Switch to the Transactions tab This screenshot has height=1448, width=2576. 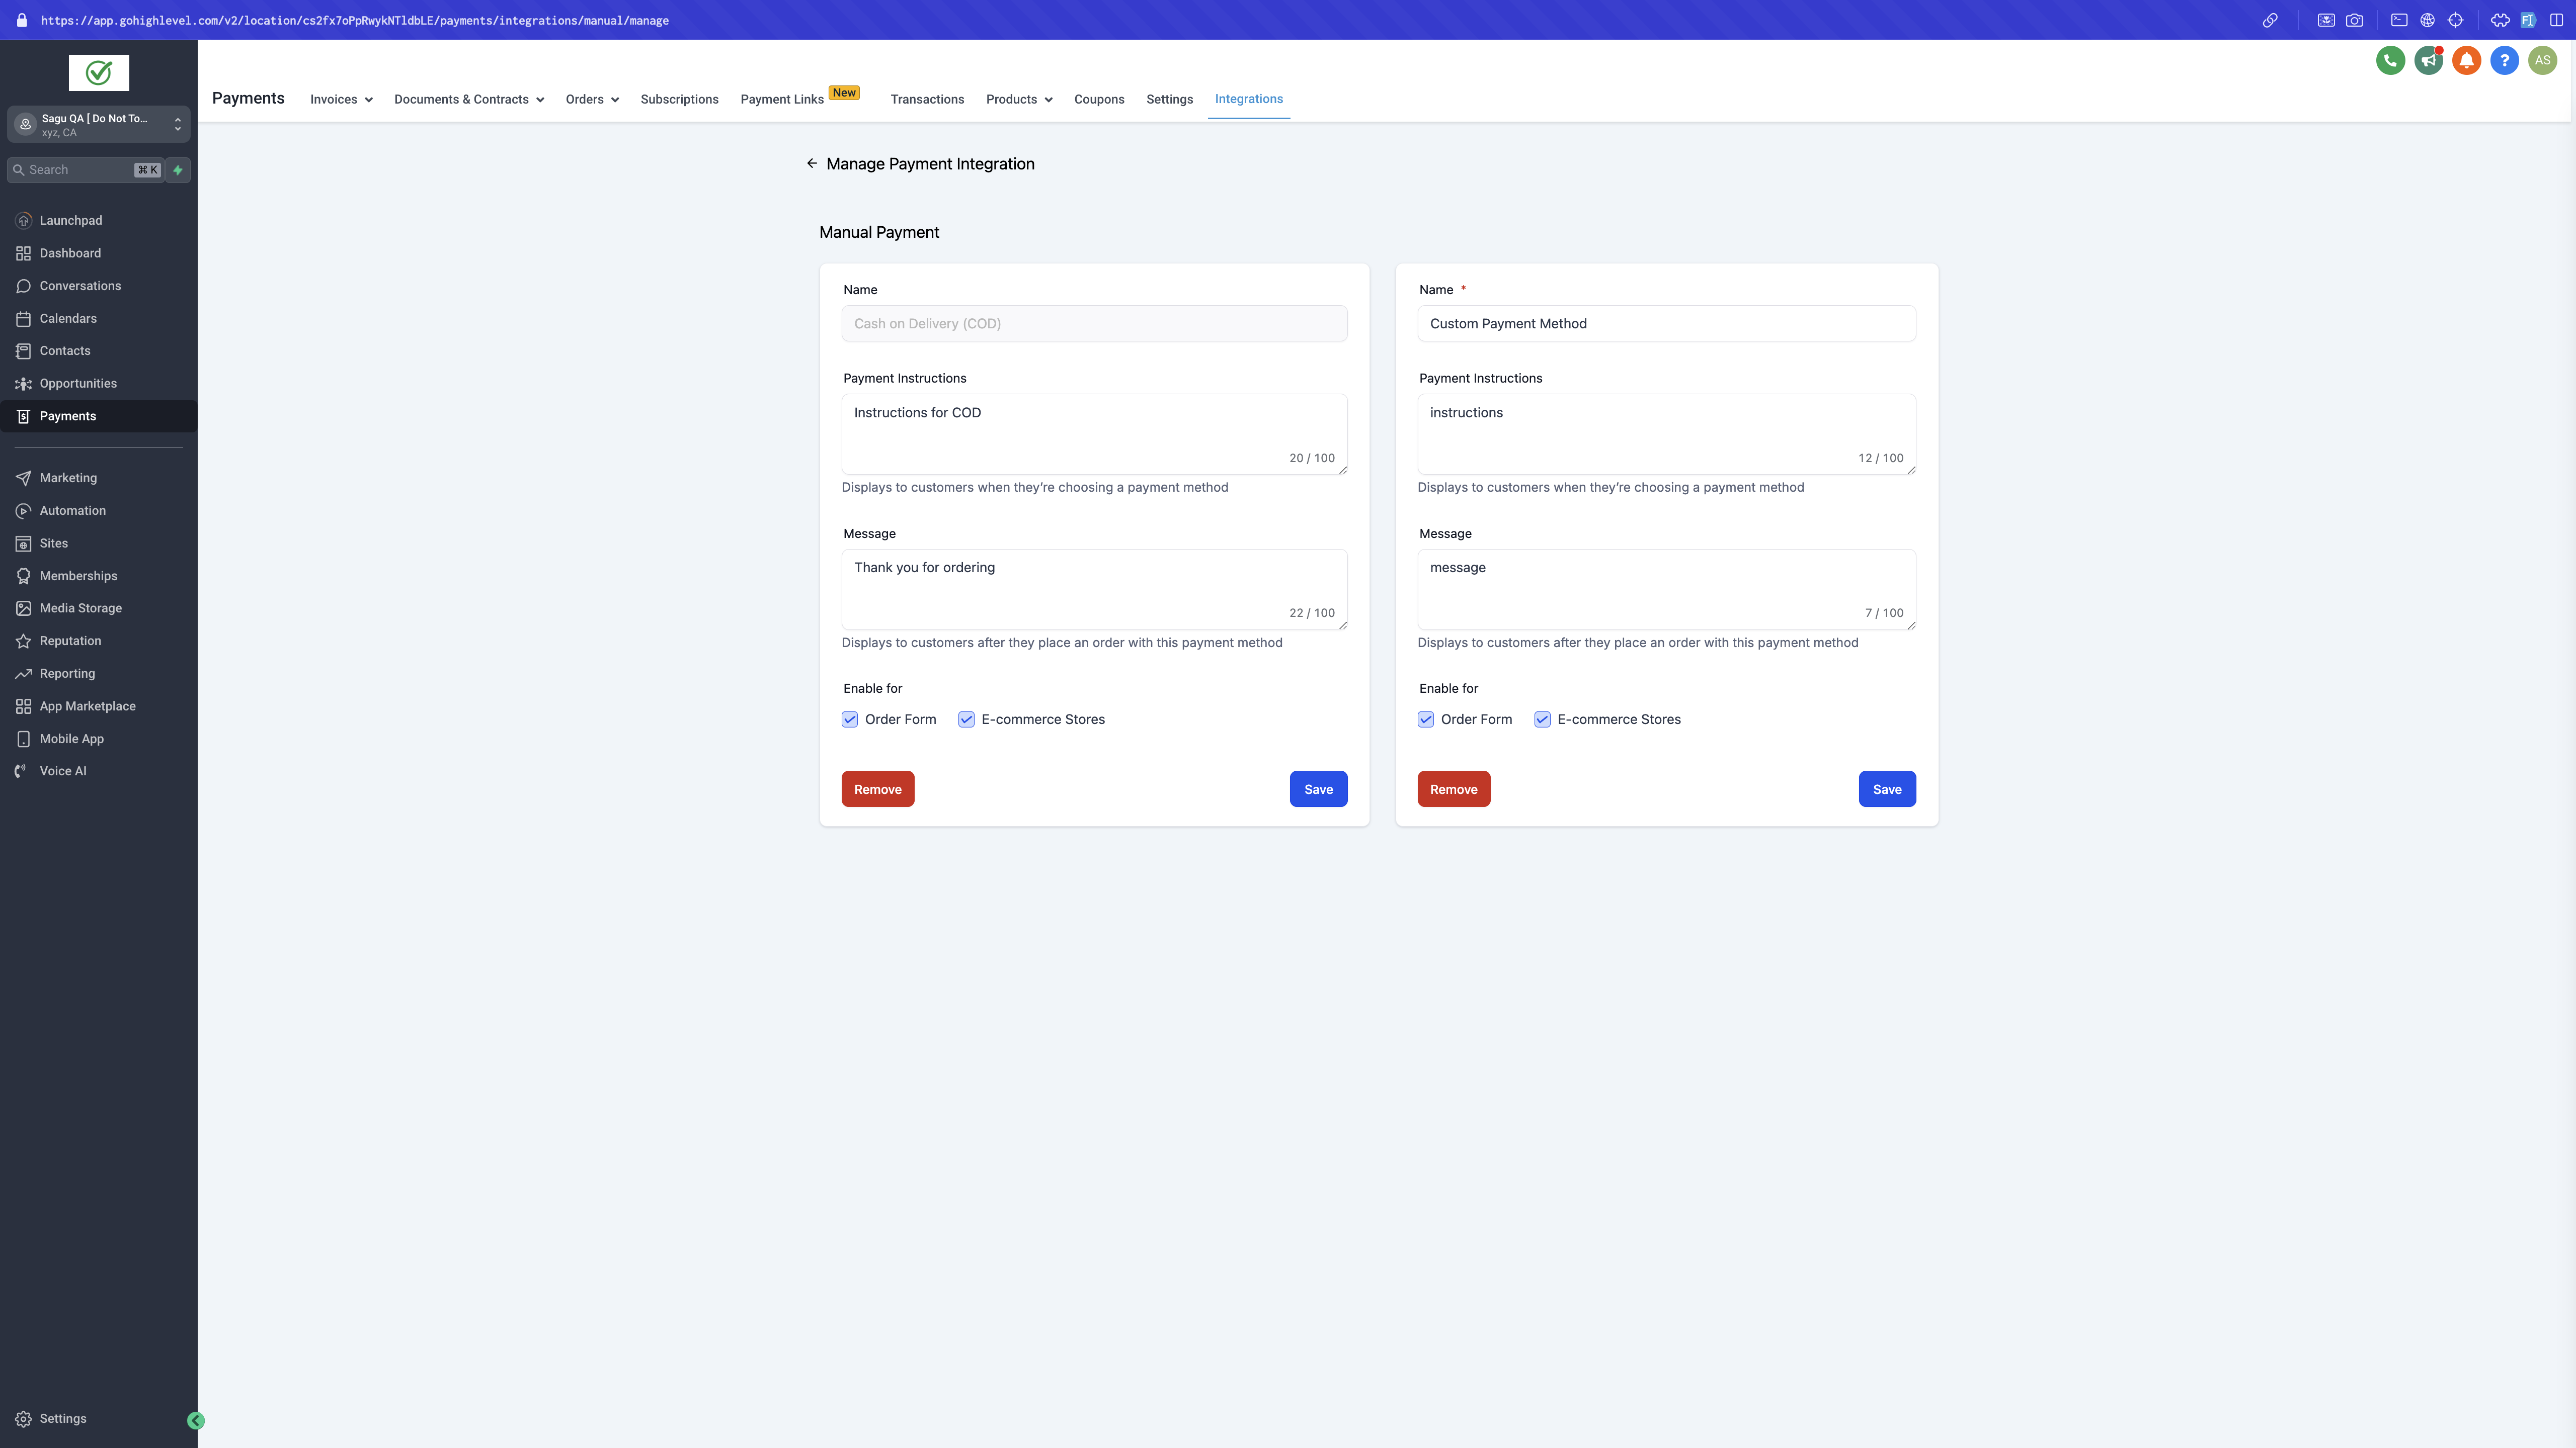click(x=927, y=99)
